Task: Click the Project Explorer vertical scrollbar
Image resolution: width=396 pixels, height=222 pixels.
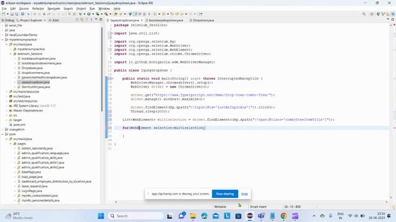Action: click(x=101, y=69)
